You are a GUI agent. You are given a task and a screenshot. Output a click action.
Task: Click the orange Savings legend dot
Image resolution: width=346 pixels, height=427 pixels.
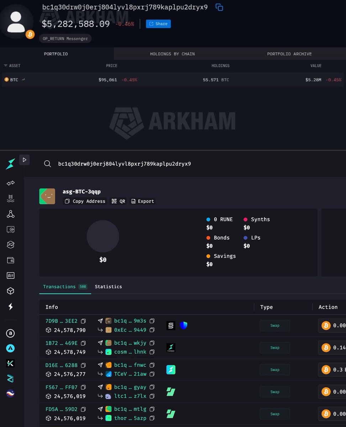point(208,256)
